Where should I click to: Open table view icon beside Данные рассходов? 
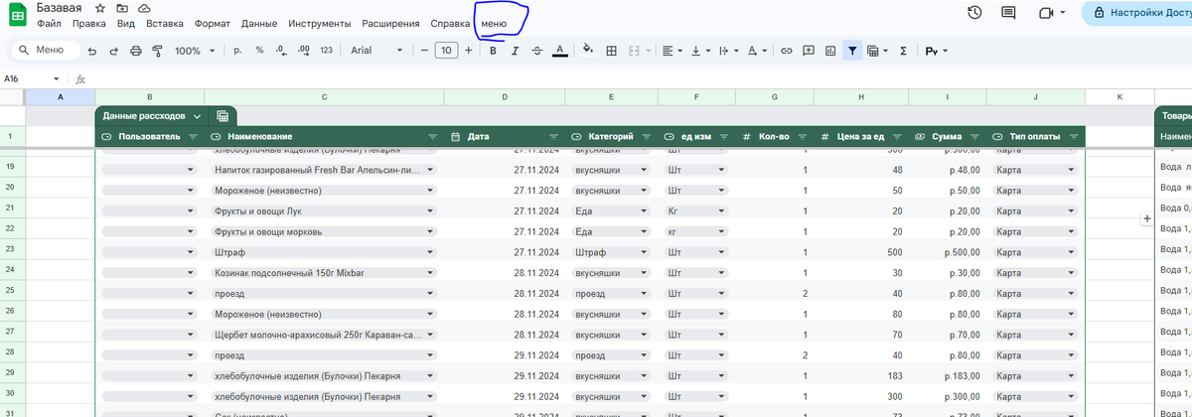pos(223,116)
